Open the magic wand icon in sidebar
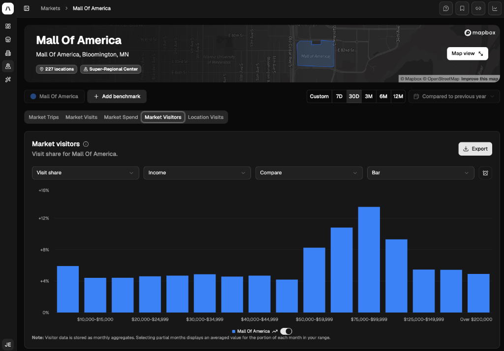This screenshot has width=504, height=351. click(8, 80)
